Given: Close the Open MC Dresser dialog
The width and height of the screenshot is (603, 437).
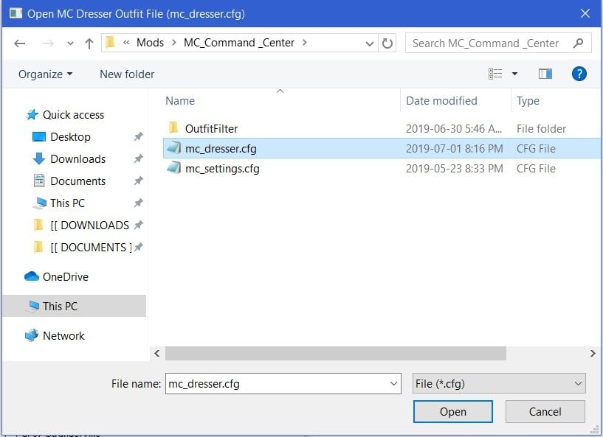Looking at the screenshot, I should (585, 13).
